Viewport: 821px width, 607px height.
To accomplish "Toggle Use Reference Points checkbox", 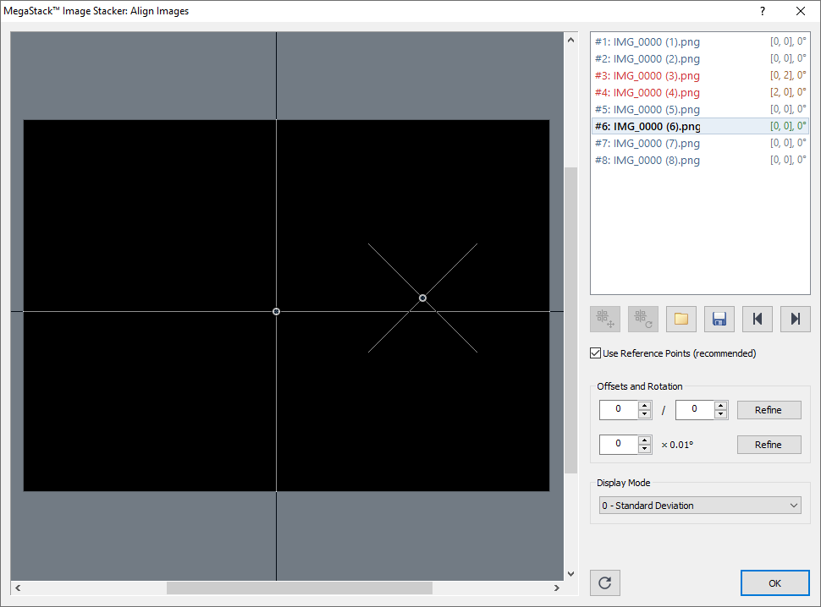I will click(596, 353).
